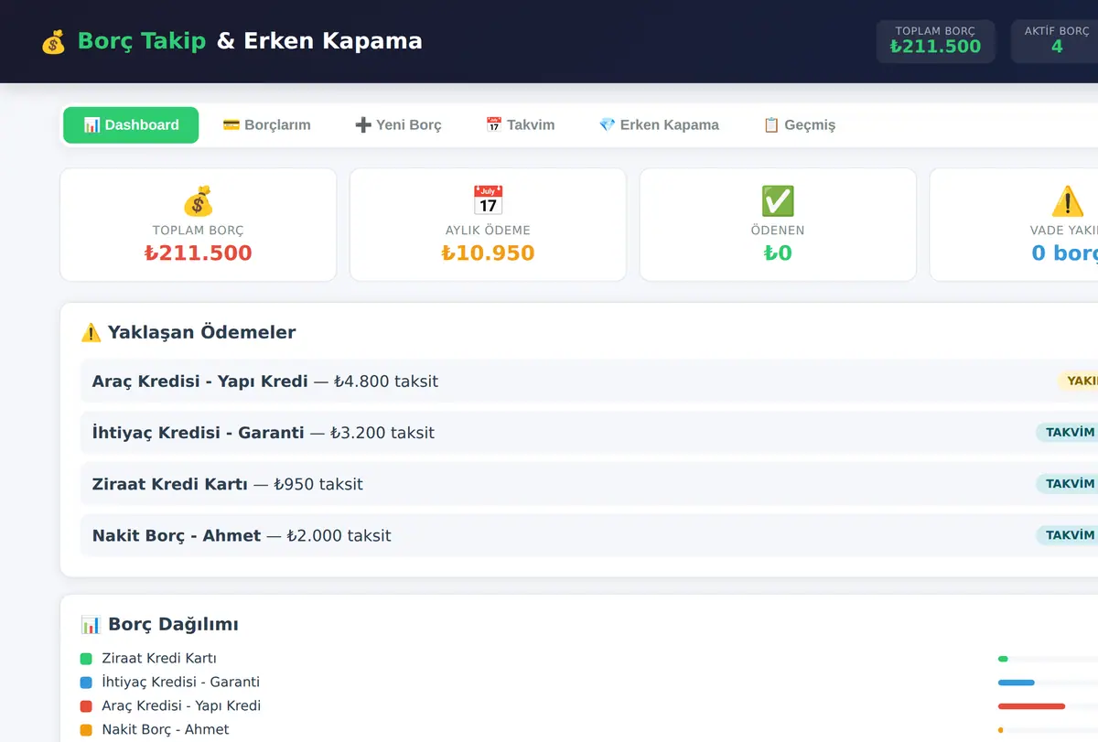Screen dimensions: 1098x742
Task: Click the ₺10.950 Aylık Ödeme value
Action: pyautogui.click(x=488, y=253)
